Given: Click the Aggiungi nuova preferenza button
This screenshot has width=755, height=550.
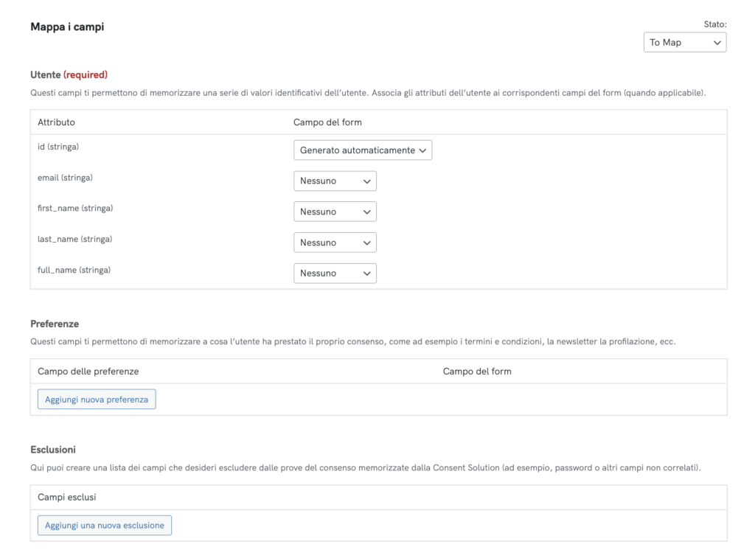Looking at the screenshot, I should click(x=97, y=400).
